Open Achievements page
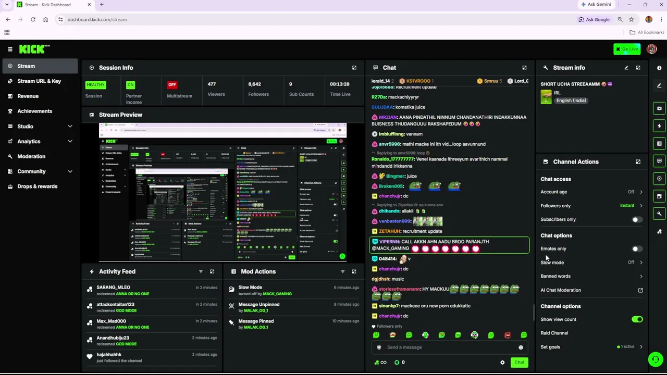 (x=39, y=111)
